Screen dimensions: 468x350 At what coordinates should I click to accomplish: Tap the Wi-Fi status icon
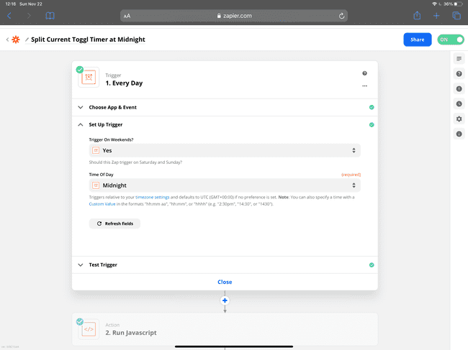coord(434,4)
